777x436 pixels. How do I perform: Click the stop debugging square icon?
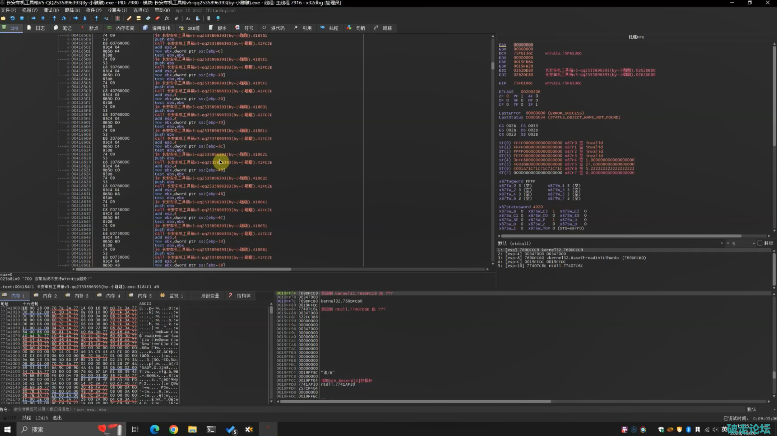point(22,19)
